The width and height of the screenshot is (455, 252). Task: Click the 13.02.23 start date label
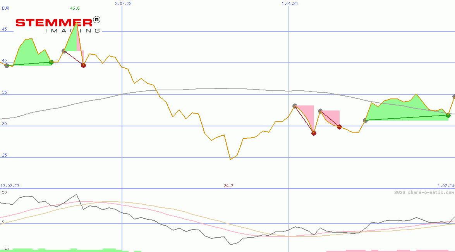(x=10, y=186)
